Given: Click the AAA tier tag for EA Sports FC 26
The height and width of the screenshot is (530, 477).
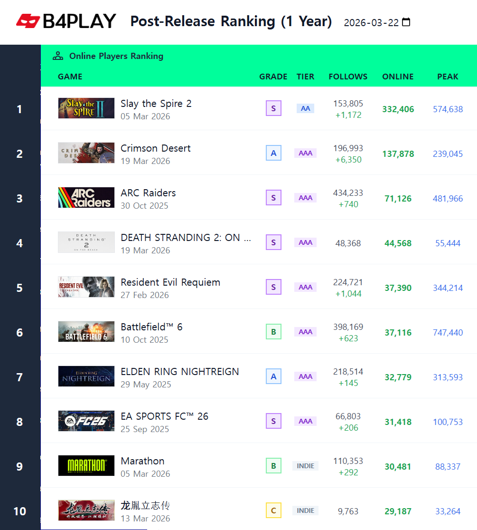Looking at the screenshot, I should click(x=305, y=421).
